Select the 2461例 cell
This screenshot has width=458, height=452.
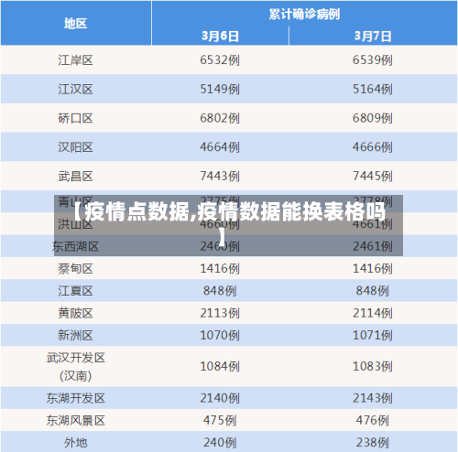click(373, 246)
